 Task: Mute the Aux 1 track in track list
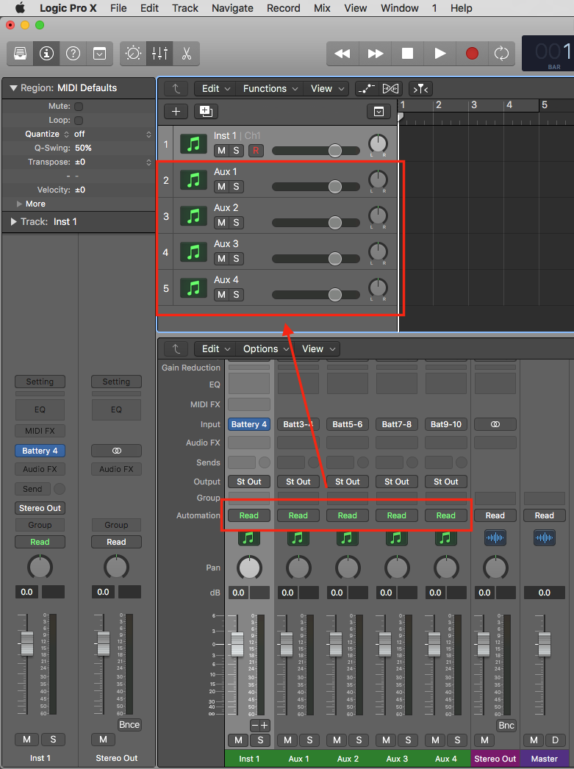221,187
